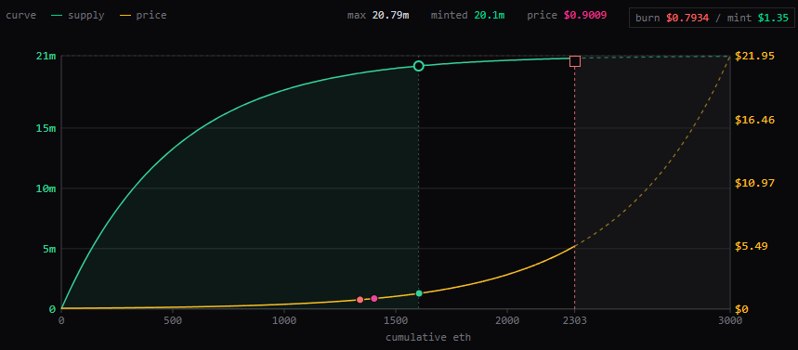Viewport: 798px width, 350px height.
Task: Click the 'curve' legend label
Action: [x=20, y=15]
